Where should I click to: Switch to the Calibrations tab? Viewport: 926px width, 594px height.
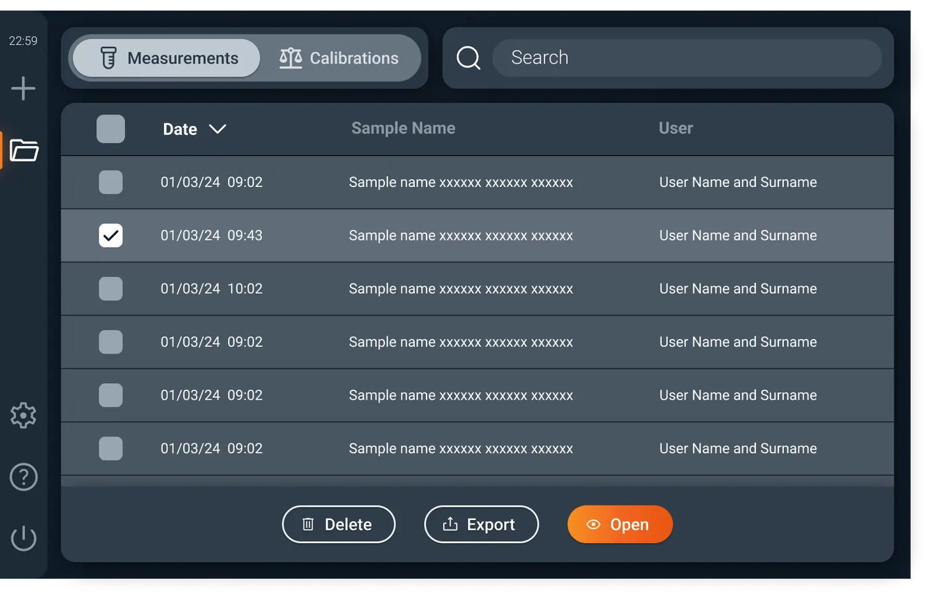[339, 58]
